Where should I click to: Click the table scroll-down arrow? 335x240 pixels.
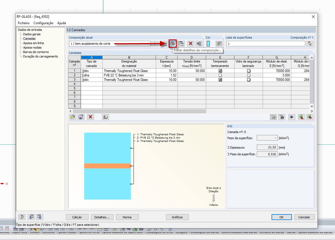[312, 106]
